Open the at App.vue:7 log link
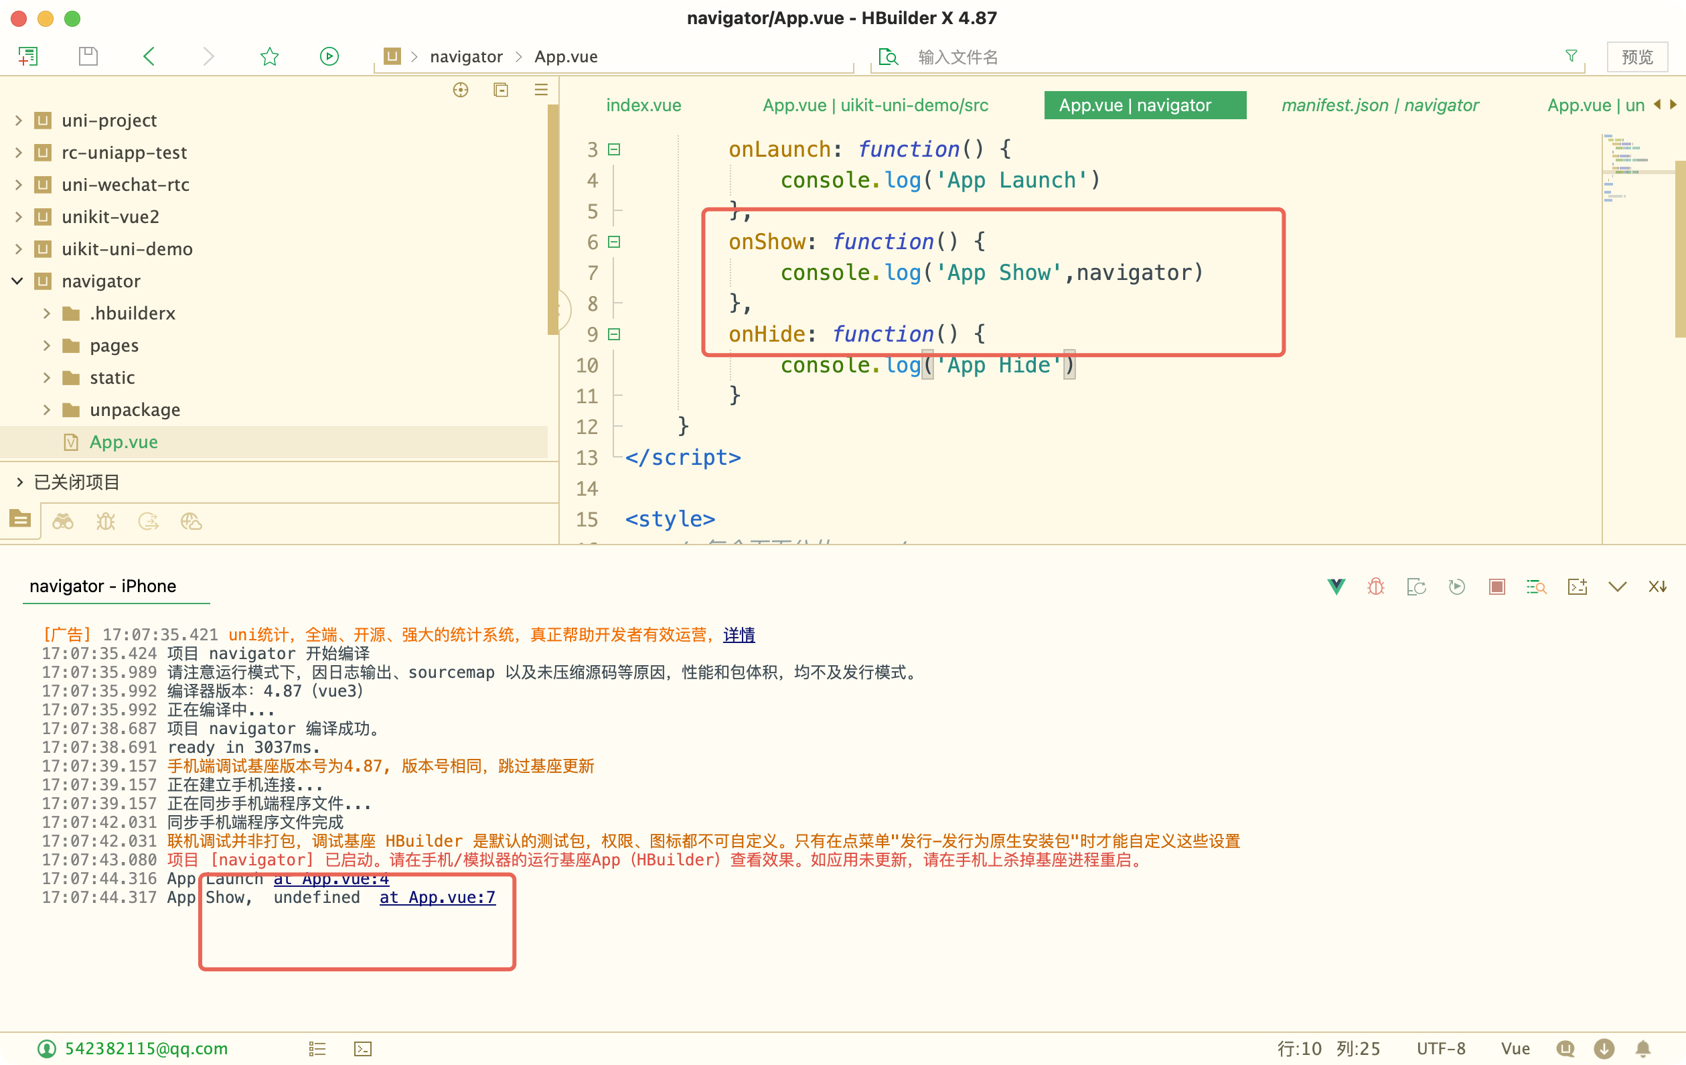The width and height of the screenshot is (1686, 1065). [x=437, y=897]
